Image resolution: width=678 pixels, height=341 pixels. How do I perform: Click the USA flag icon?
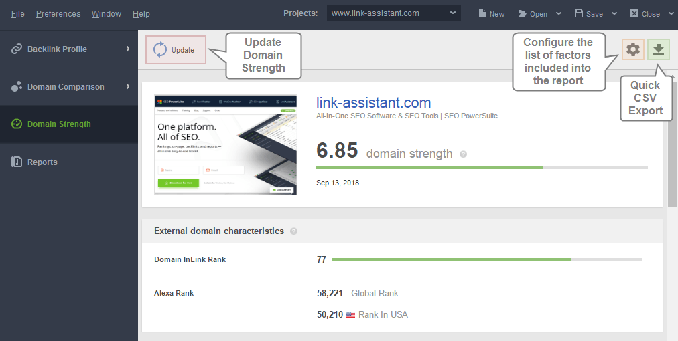click(350, 315)
